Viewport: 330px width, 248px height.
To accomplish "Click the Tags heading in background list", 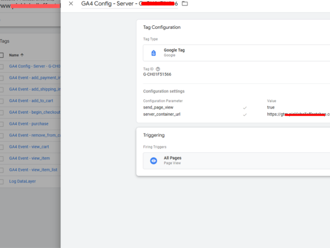I will click(x=5, y=41).
